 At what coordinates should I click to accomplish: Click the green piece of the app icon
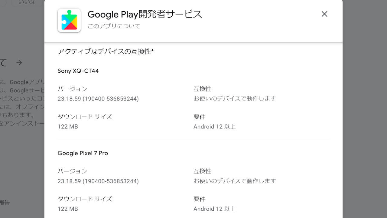(x=69, y=16)
